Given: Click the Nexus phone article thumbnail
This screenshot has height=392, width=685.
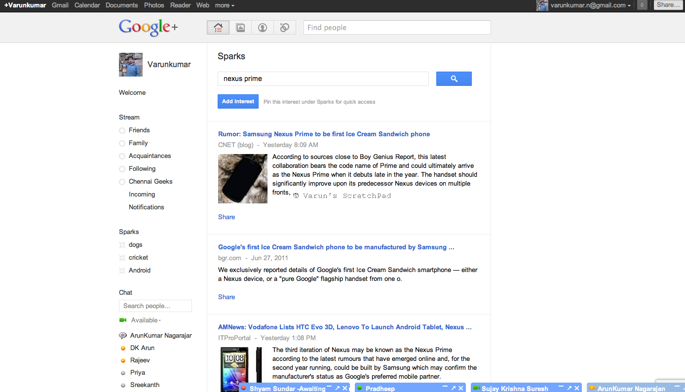Looking at the screenshot, I should point(243,179).
